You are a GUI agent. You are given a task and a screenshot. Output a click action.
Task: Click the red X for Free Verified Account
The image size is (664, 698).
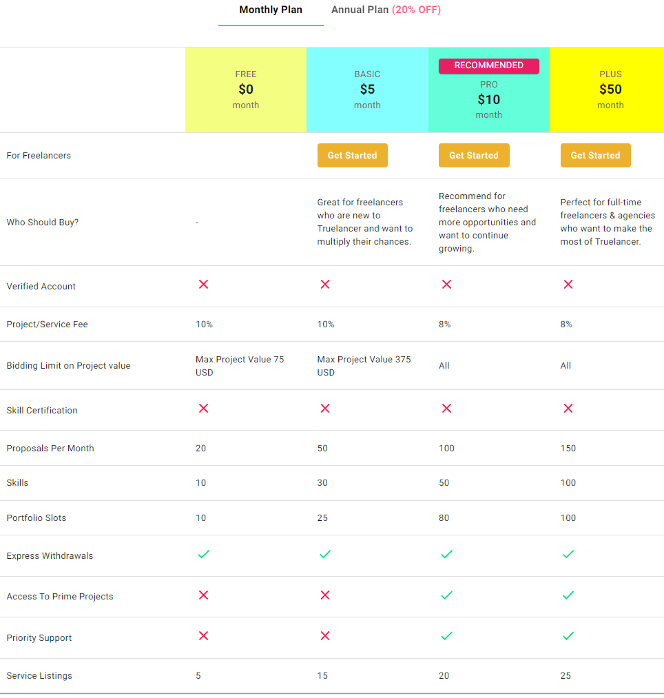point(203,285)
